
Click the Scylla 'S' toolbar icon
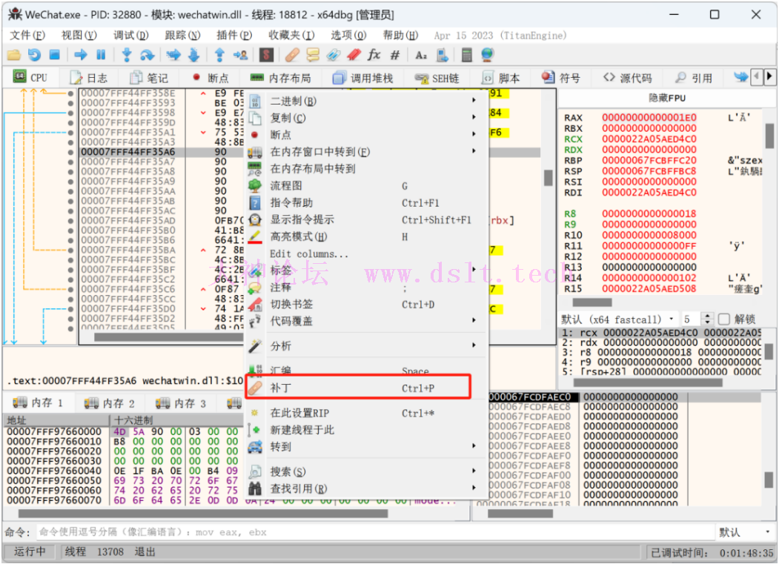[x=266, y=55]
